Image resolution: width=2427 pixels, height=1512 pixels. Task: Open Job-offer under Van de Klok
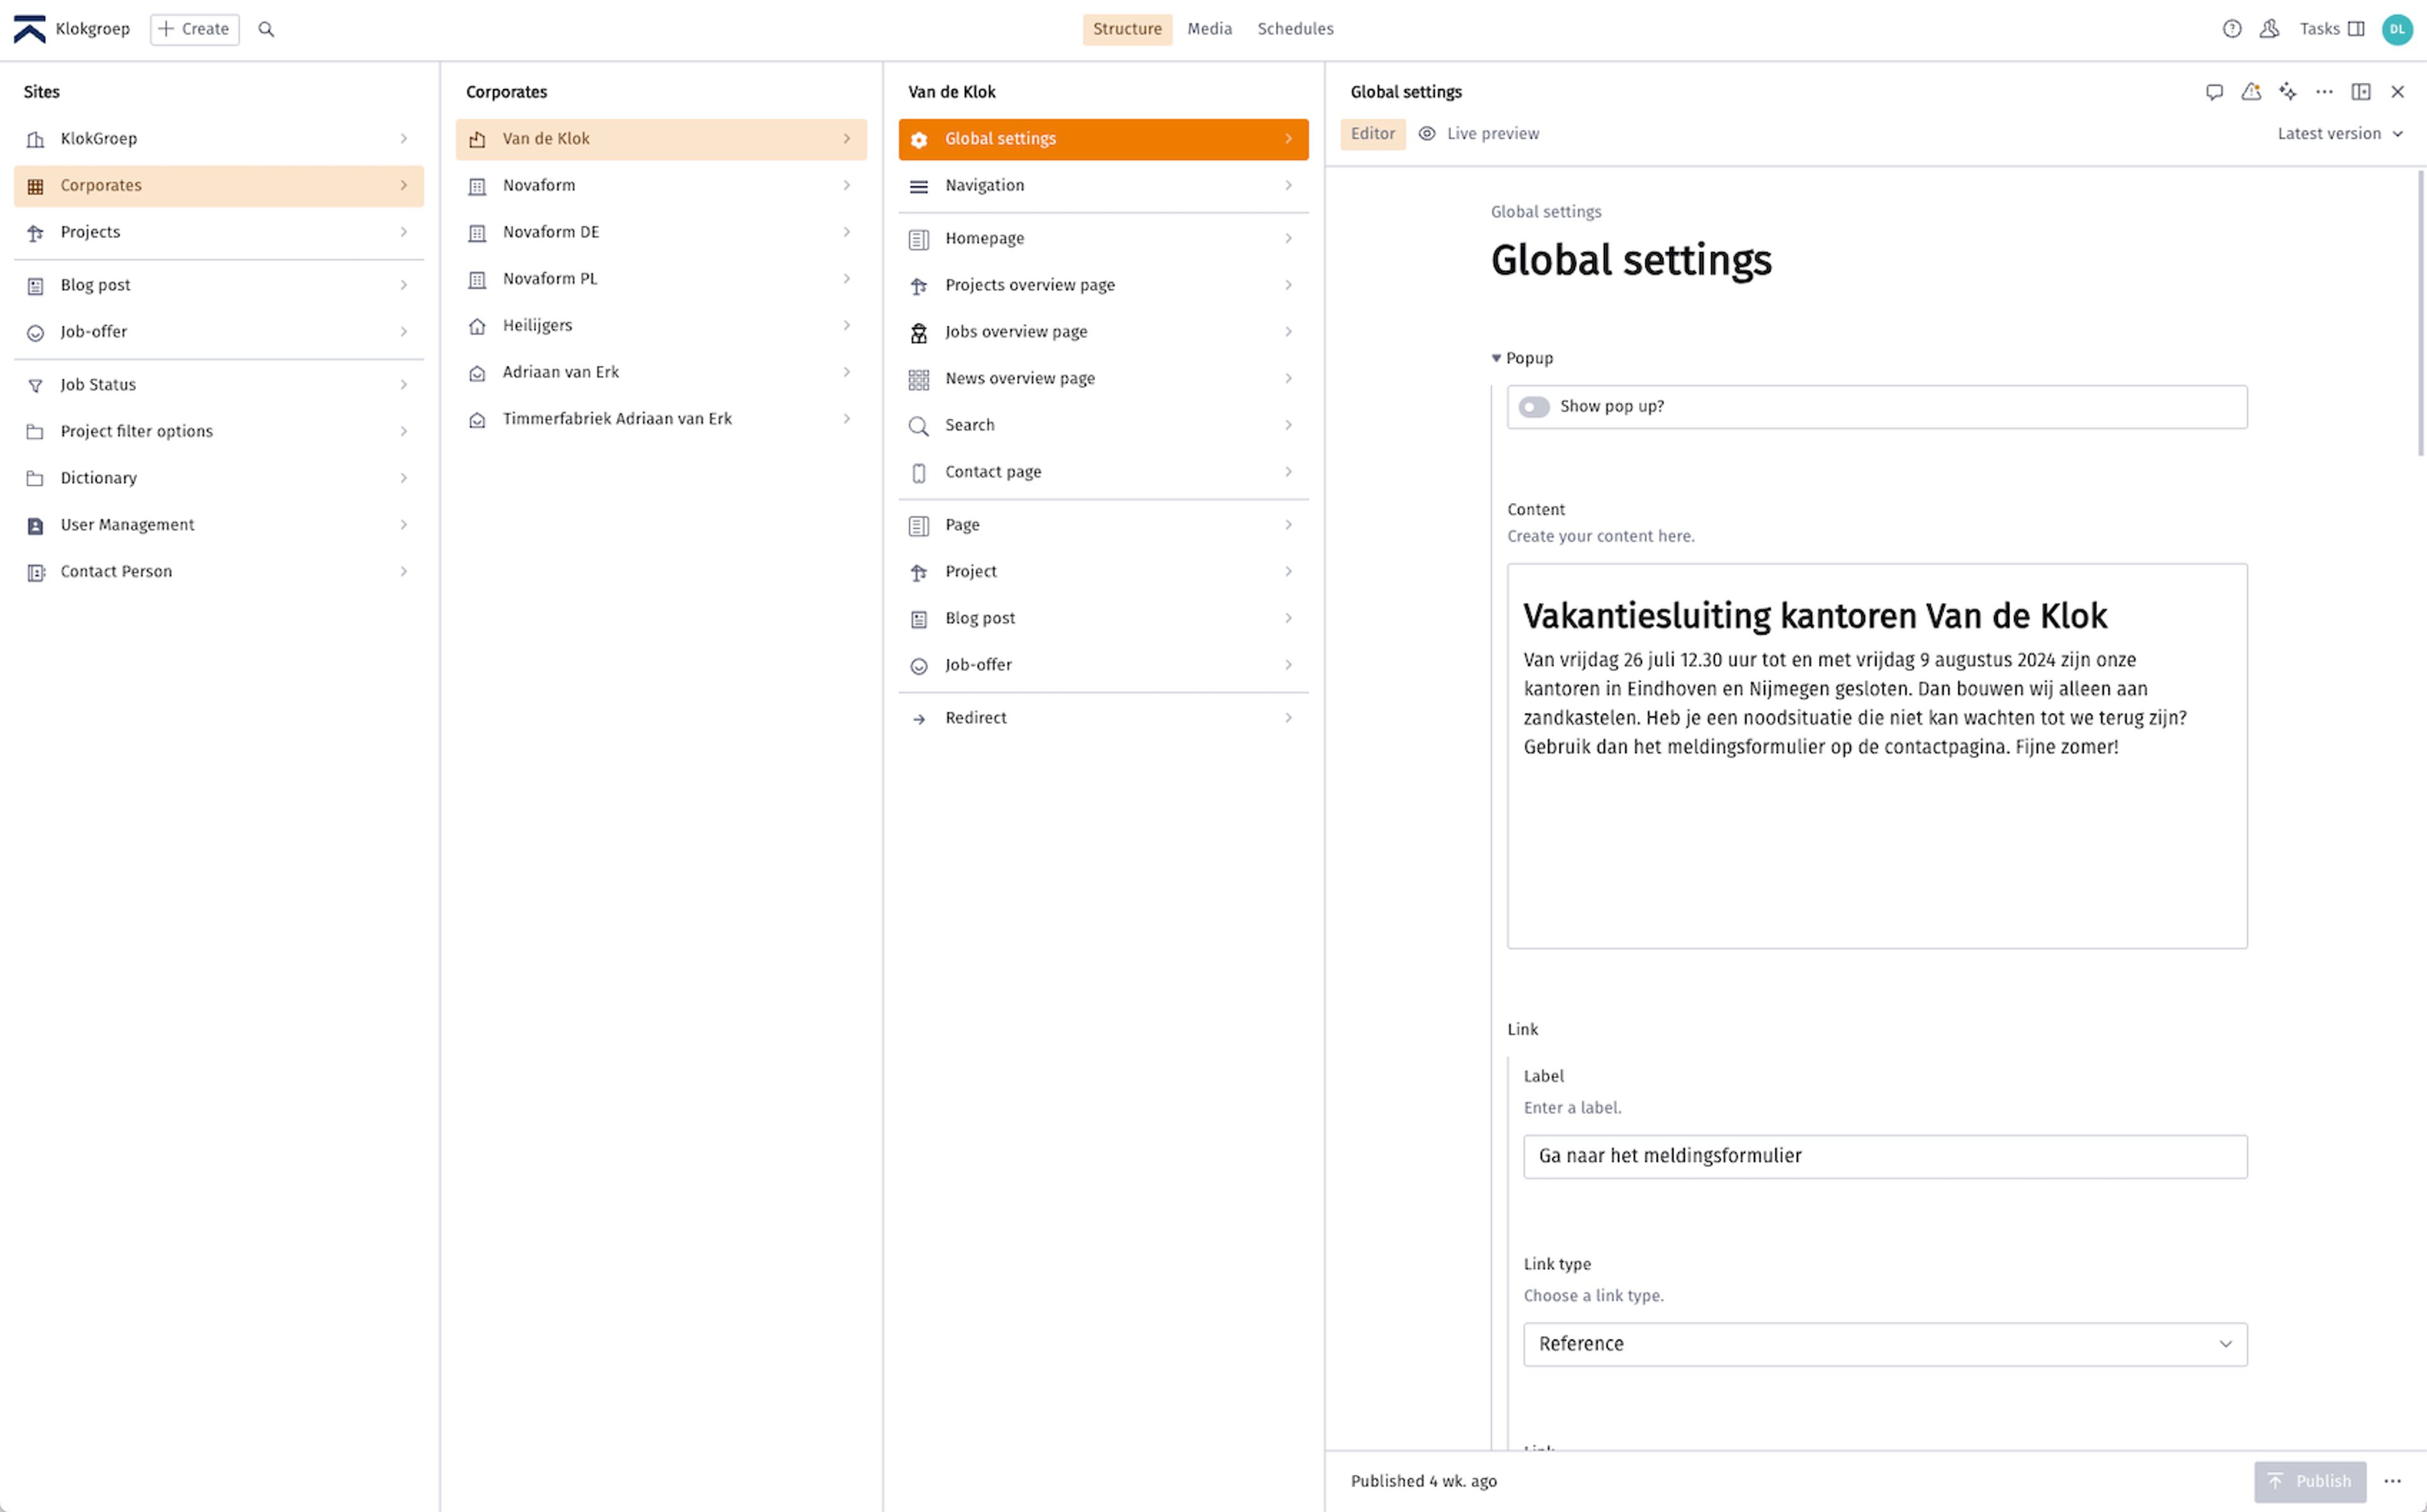[x=1103, y=665]
